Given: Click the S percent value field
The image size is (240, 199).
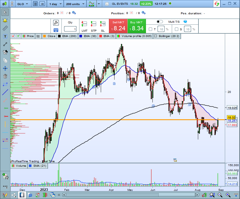Looking at the screenshot, I should 188,29.
